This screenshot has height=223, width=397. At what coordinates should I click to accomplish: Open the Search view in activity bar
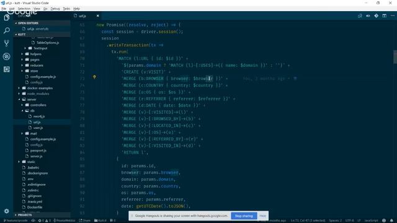click(7, 30)
